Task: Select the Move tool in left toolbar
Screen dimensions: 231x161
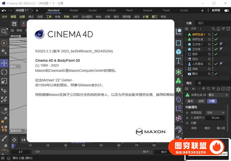Action: tap(4, 62)
